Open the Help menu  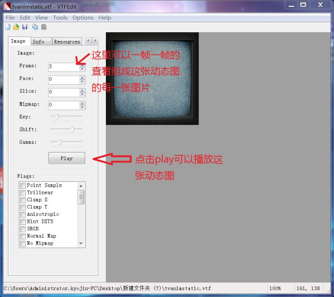tap(105, 18)
